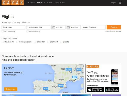Click the $924 price marker near Barcelona
Image resolution: width=127 pixels, height=96 pixels.
pyautogui.click(x=61, y=86)
